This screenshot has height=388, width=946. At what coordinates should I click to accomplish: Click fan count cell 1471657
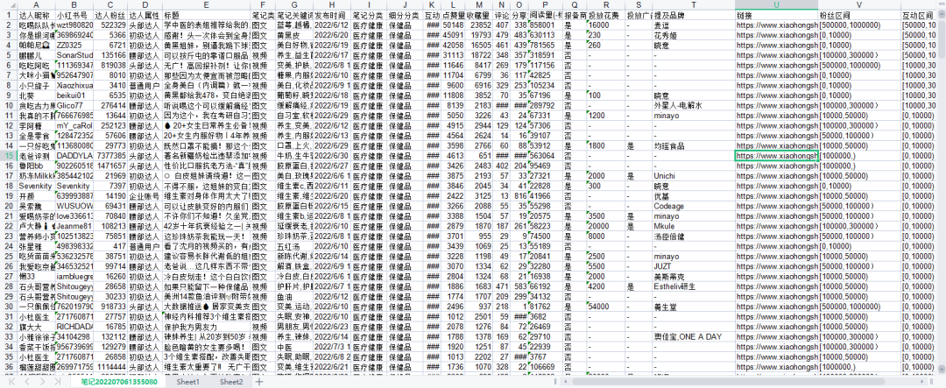tap(111, 166)
